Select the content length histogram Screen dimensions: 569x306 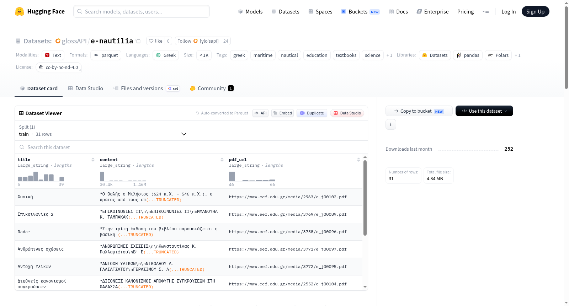pyautogui.click(x=123, y=177)
